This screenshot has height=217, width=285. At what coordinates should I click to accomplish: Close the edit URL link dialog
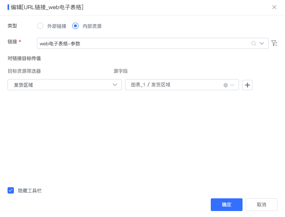point(274,7)
